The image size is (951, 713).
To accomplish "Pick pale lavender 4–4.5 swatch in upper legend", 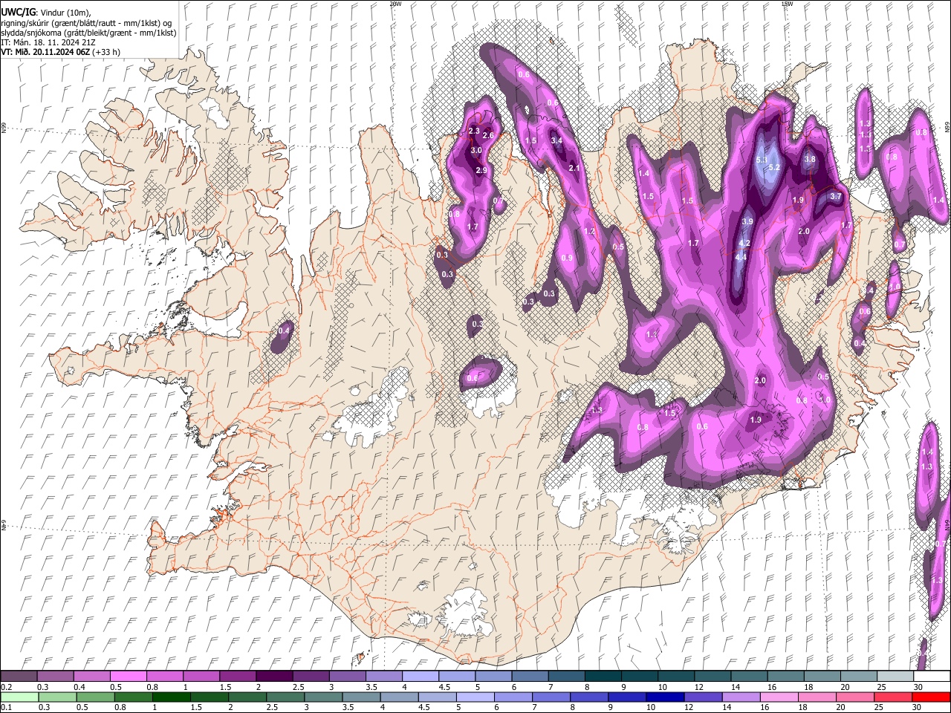I will tap(420, 676).
